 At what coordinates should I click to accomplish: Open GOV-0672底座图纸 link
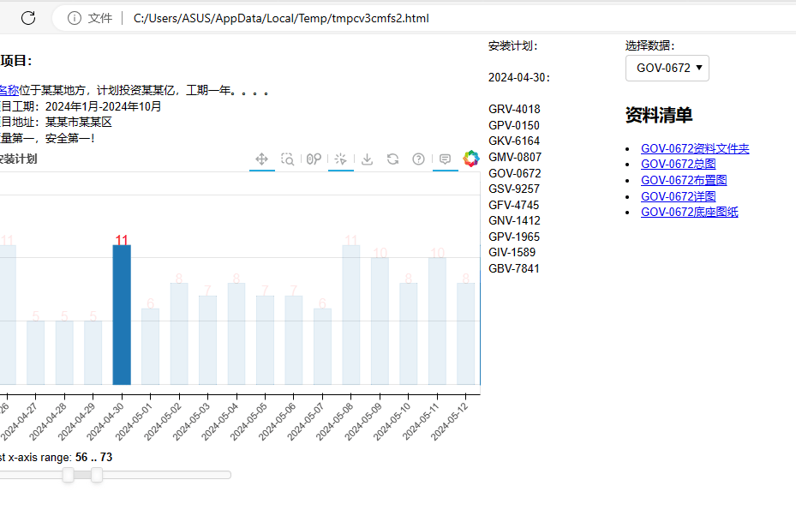pyautogui.click(x=690, y=213)
